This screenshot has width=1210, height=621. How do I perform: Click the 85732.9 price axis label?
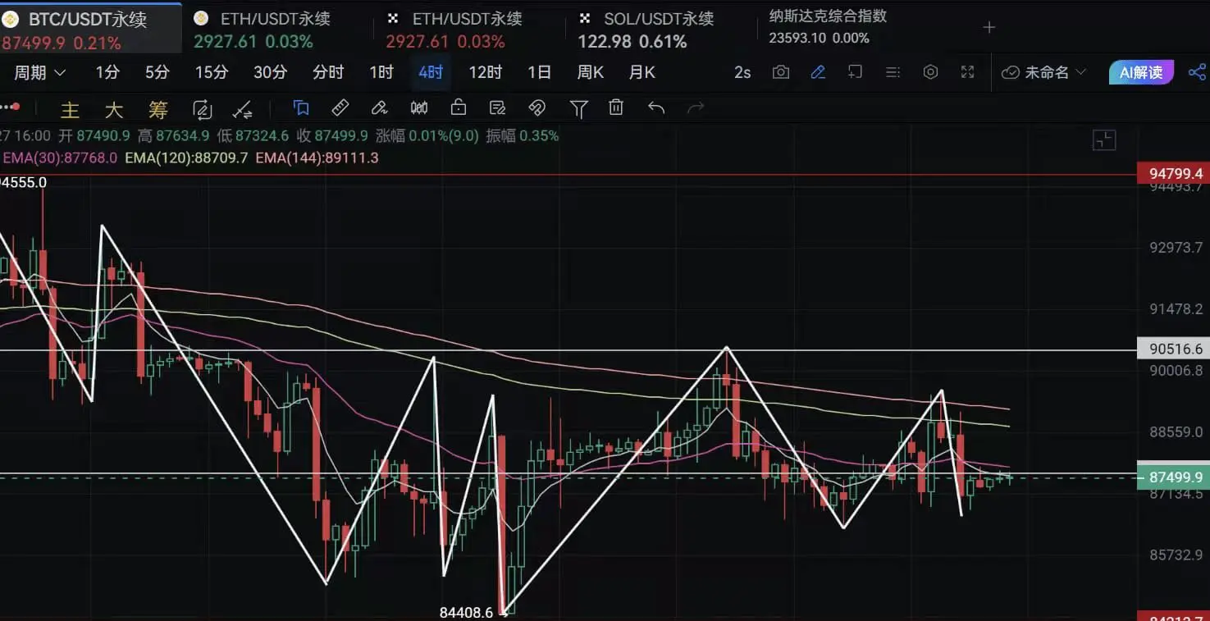[x=1176, y=555]
